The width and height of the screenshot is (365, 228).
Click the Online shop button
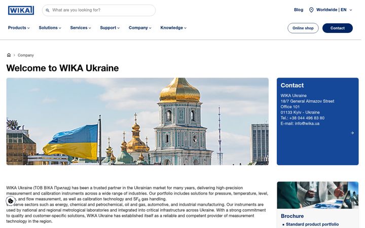303,28
